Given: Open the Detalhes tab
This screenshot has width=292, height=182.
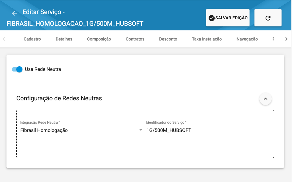Looking at the screenshot, I should coord(64,39).
